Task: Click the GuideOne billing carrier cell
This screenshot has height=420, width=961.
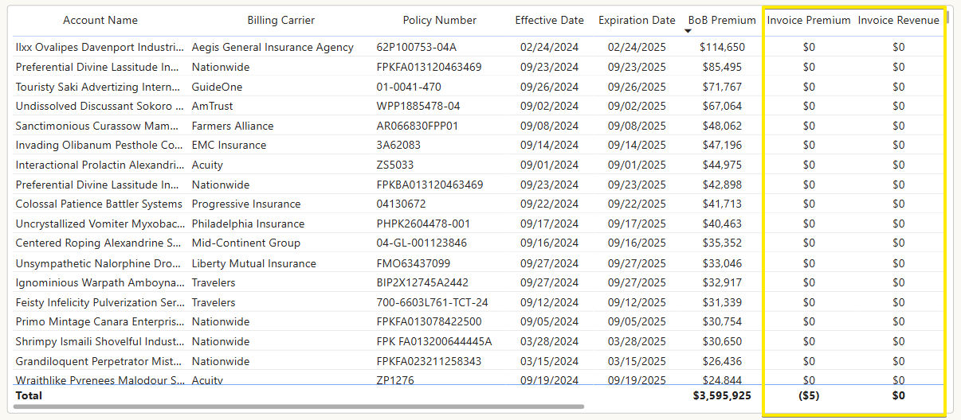Action: coord(217,87)
